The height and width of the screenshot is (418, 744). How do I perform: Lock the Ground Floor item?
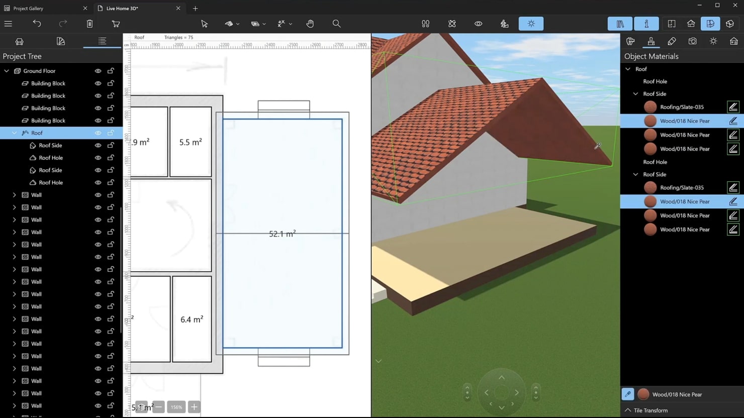[x=111, y=71]
